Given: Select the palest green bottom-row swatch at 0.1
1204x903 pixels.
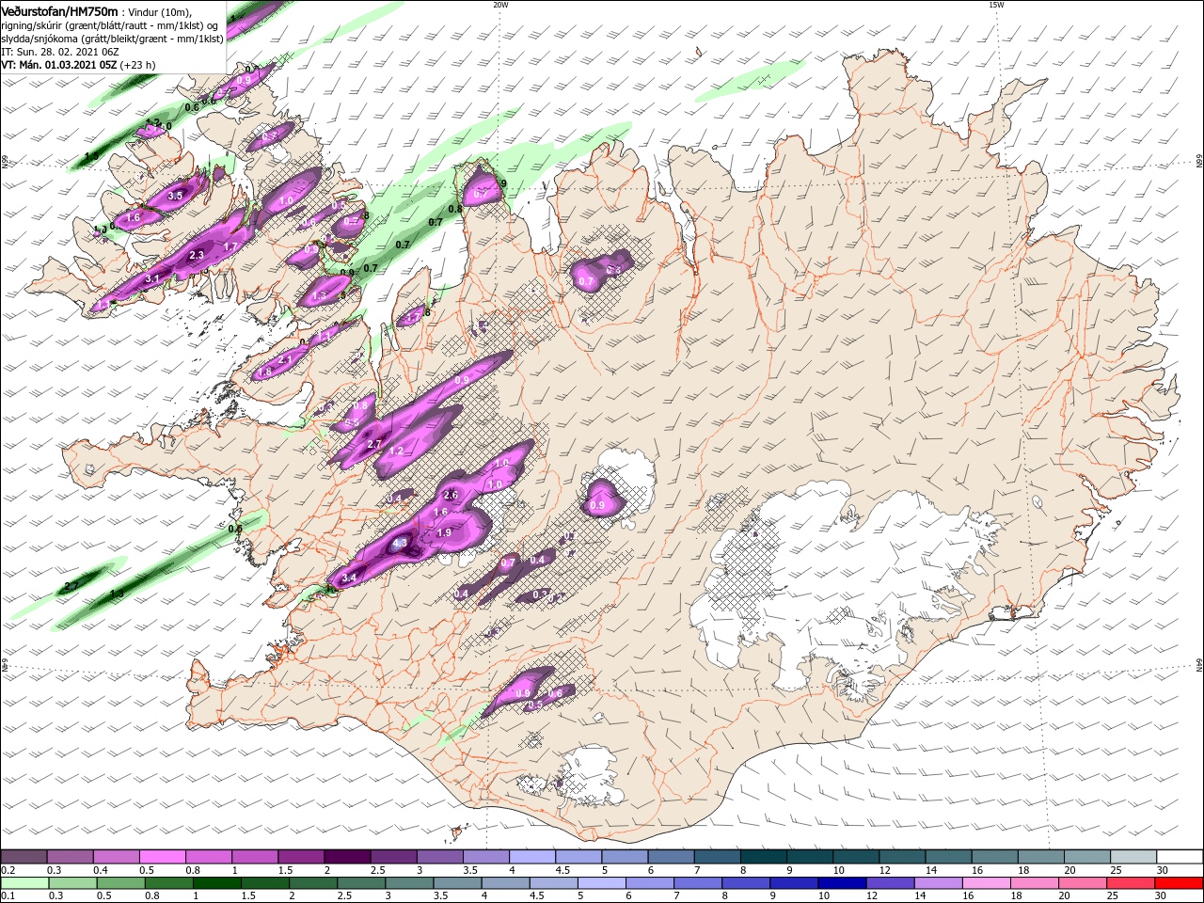Looking at the screenshot, I should [x=24, y=883].
